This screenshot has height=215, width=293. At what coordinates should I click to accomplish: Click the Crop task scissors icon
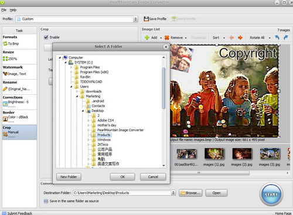pos(5,134)
